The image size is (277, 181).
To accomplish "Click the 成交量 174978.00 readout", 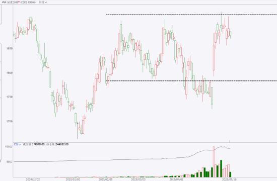I will (x=34, y=144).
